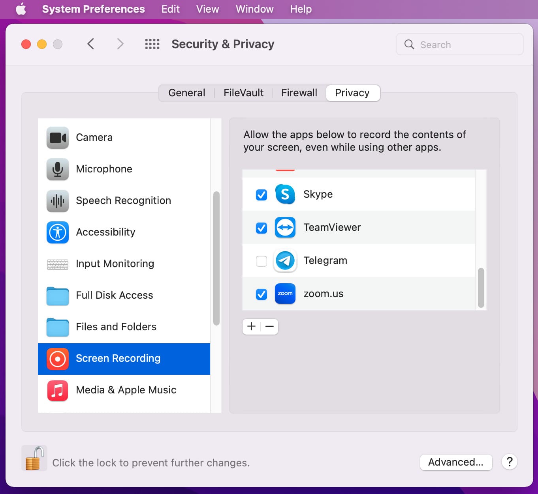This screenshot has width=538, height=494.
Task: Click the TeamViewer app icon
Action: pos(285,227)
